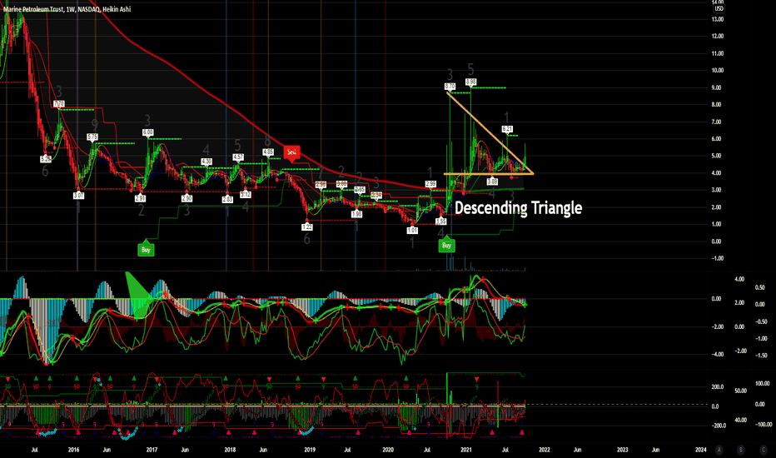Click the 3.89 pivot low label

coord(492,182)
